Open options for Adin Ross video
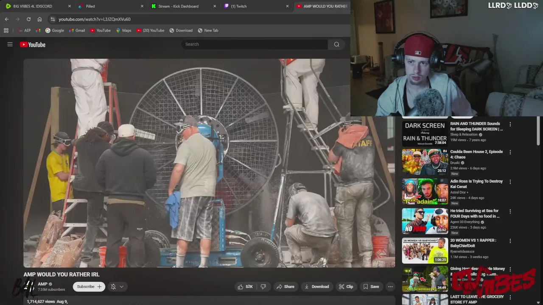The width and height of the screenshot is (543, 305). point(510,182)
